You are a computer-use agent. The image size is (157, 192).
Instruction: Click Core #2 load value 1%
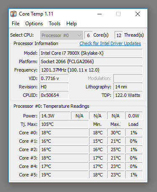[133, 149]
